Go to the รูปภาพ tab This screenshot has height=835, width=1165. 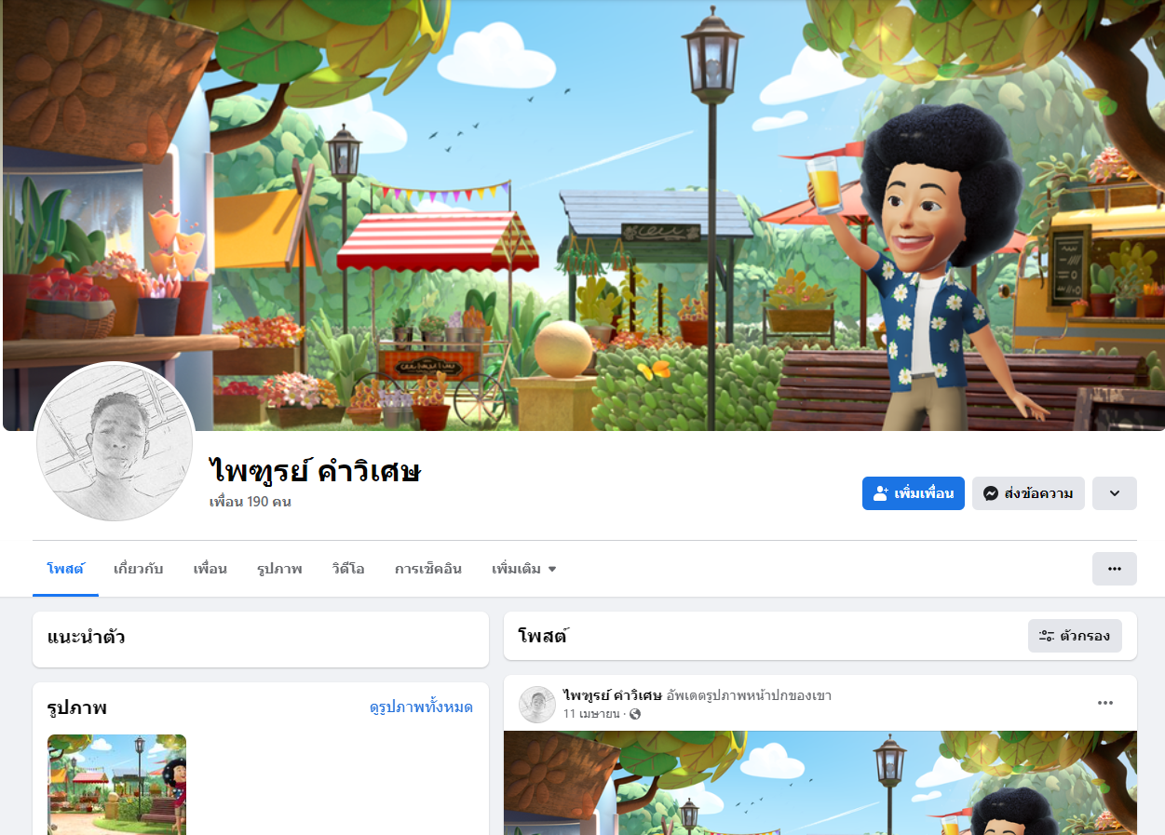(x=279, y=569)
